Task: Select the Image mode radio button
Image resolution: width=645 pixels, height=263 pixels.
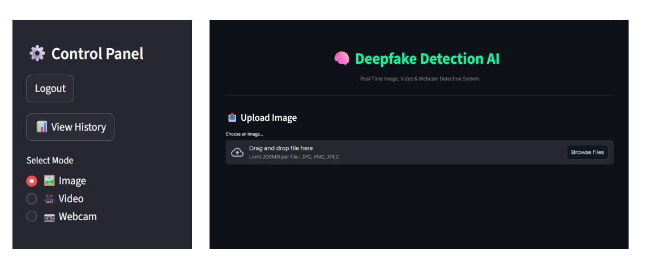Action: click(x=32, y=181)
